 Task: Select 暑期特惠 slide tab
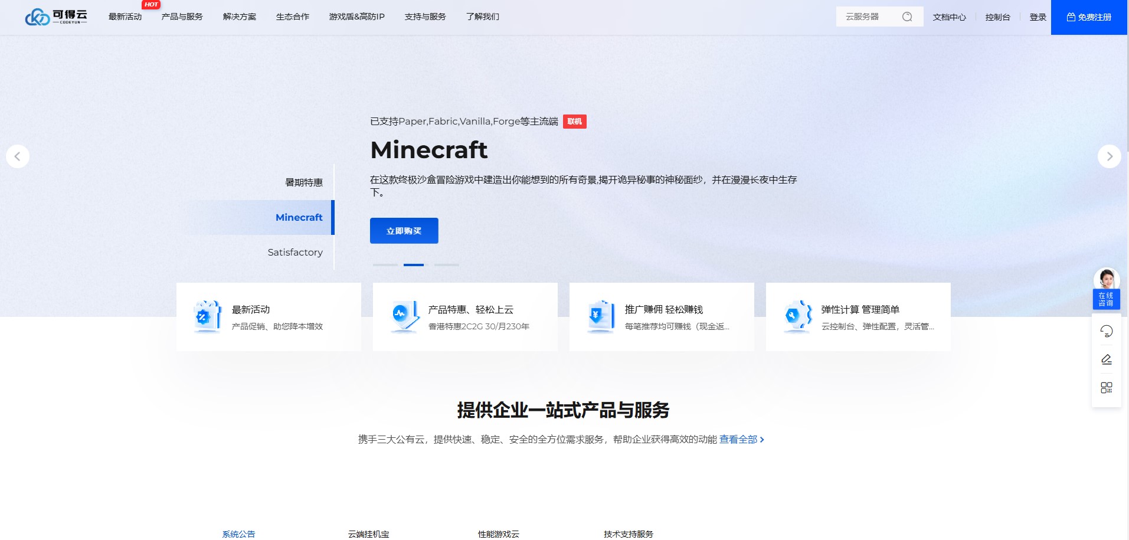click(304, 182)
